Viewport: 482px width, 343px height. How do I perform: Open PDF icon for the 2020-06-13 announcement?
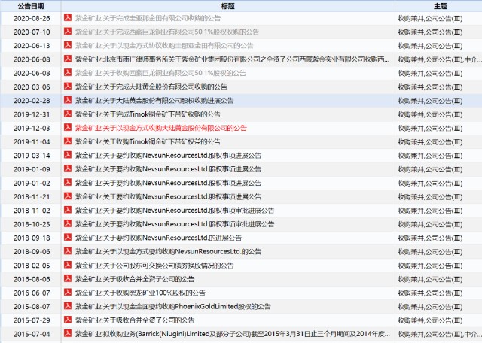[68, 45]
